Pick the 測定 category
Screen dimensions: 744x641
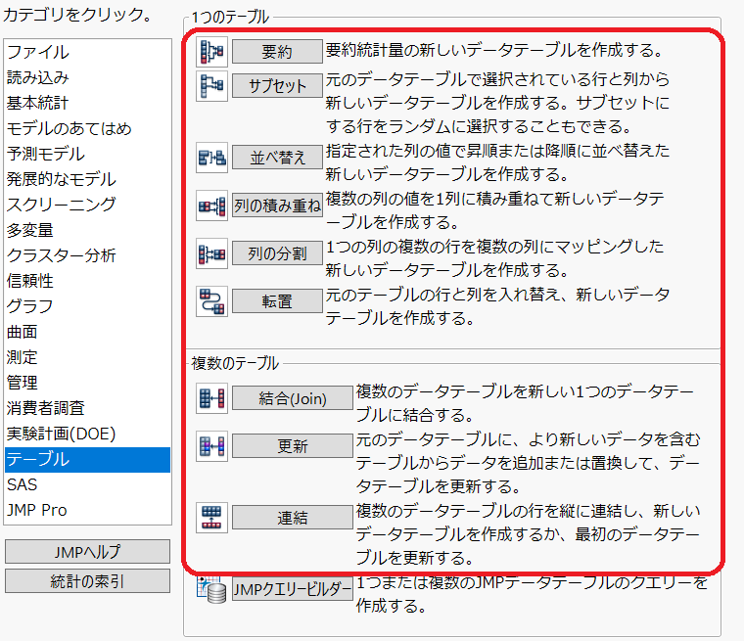[x=87, y=357]
